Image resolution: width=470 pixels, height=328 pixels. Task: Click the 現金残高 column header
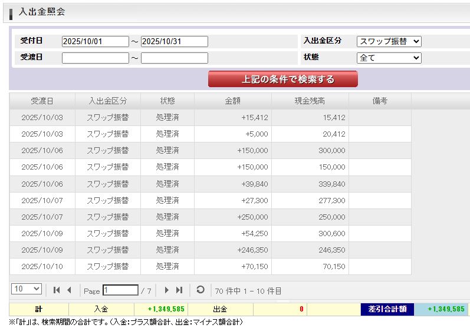coord(310,101)
